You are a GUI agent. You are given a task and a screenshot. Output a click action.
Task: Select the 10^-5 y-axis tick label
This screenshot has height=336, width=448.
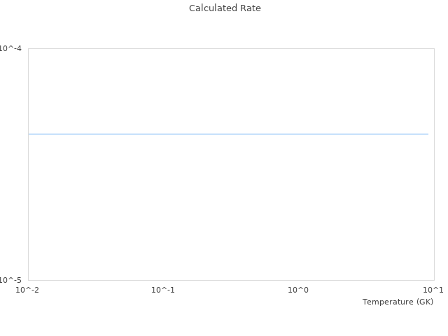(11, 280)
